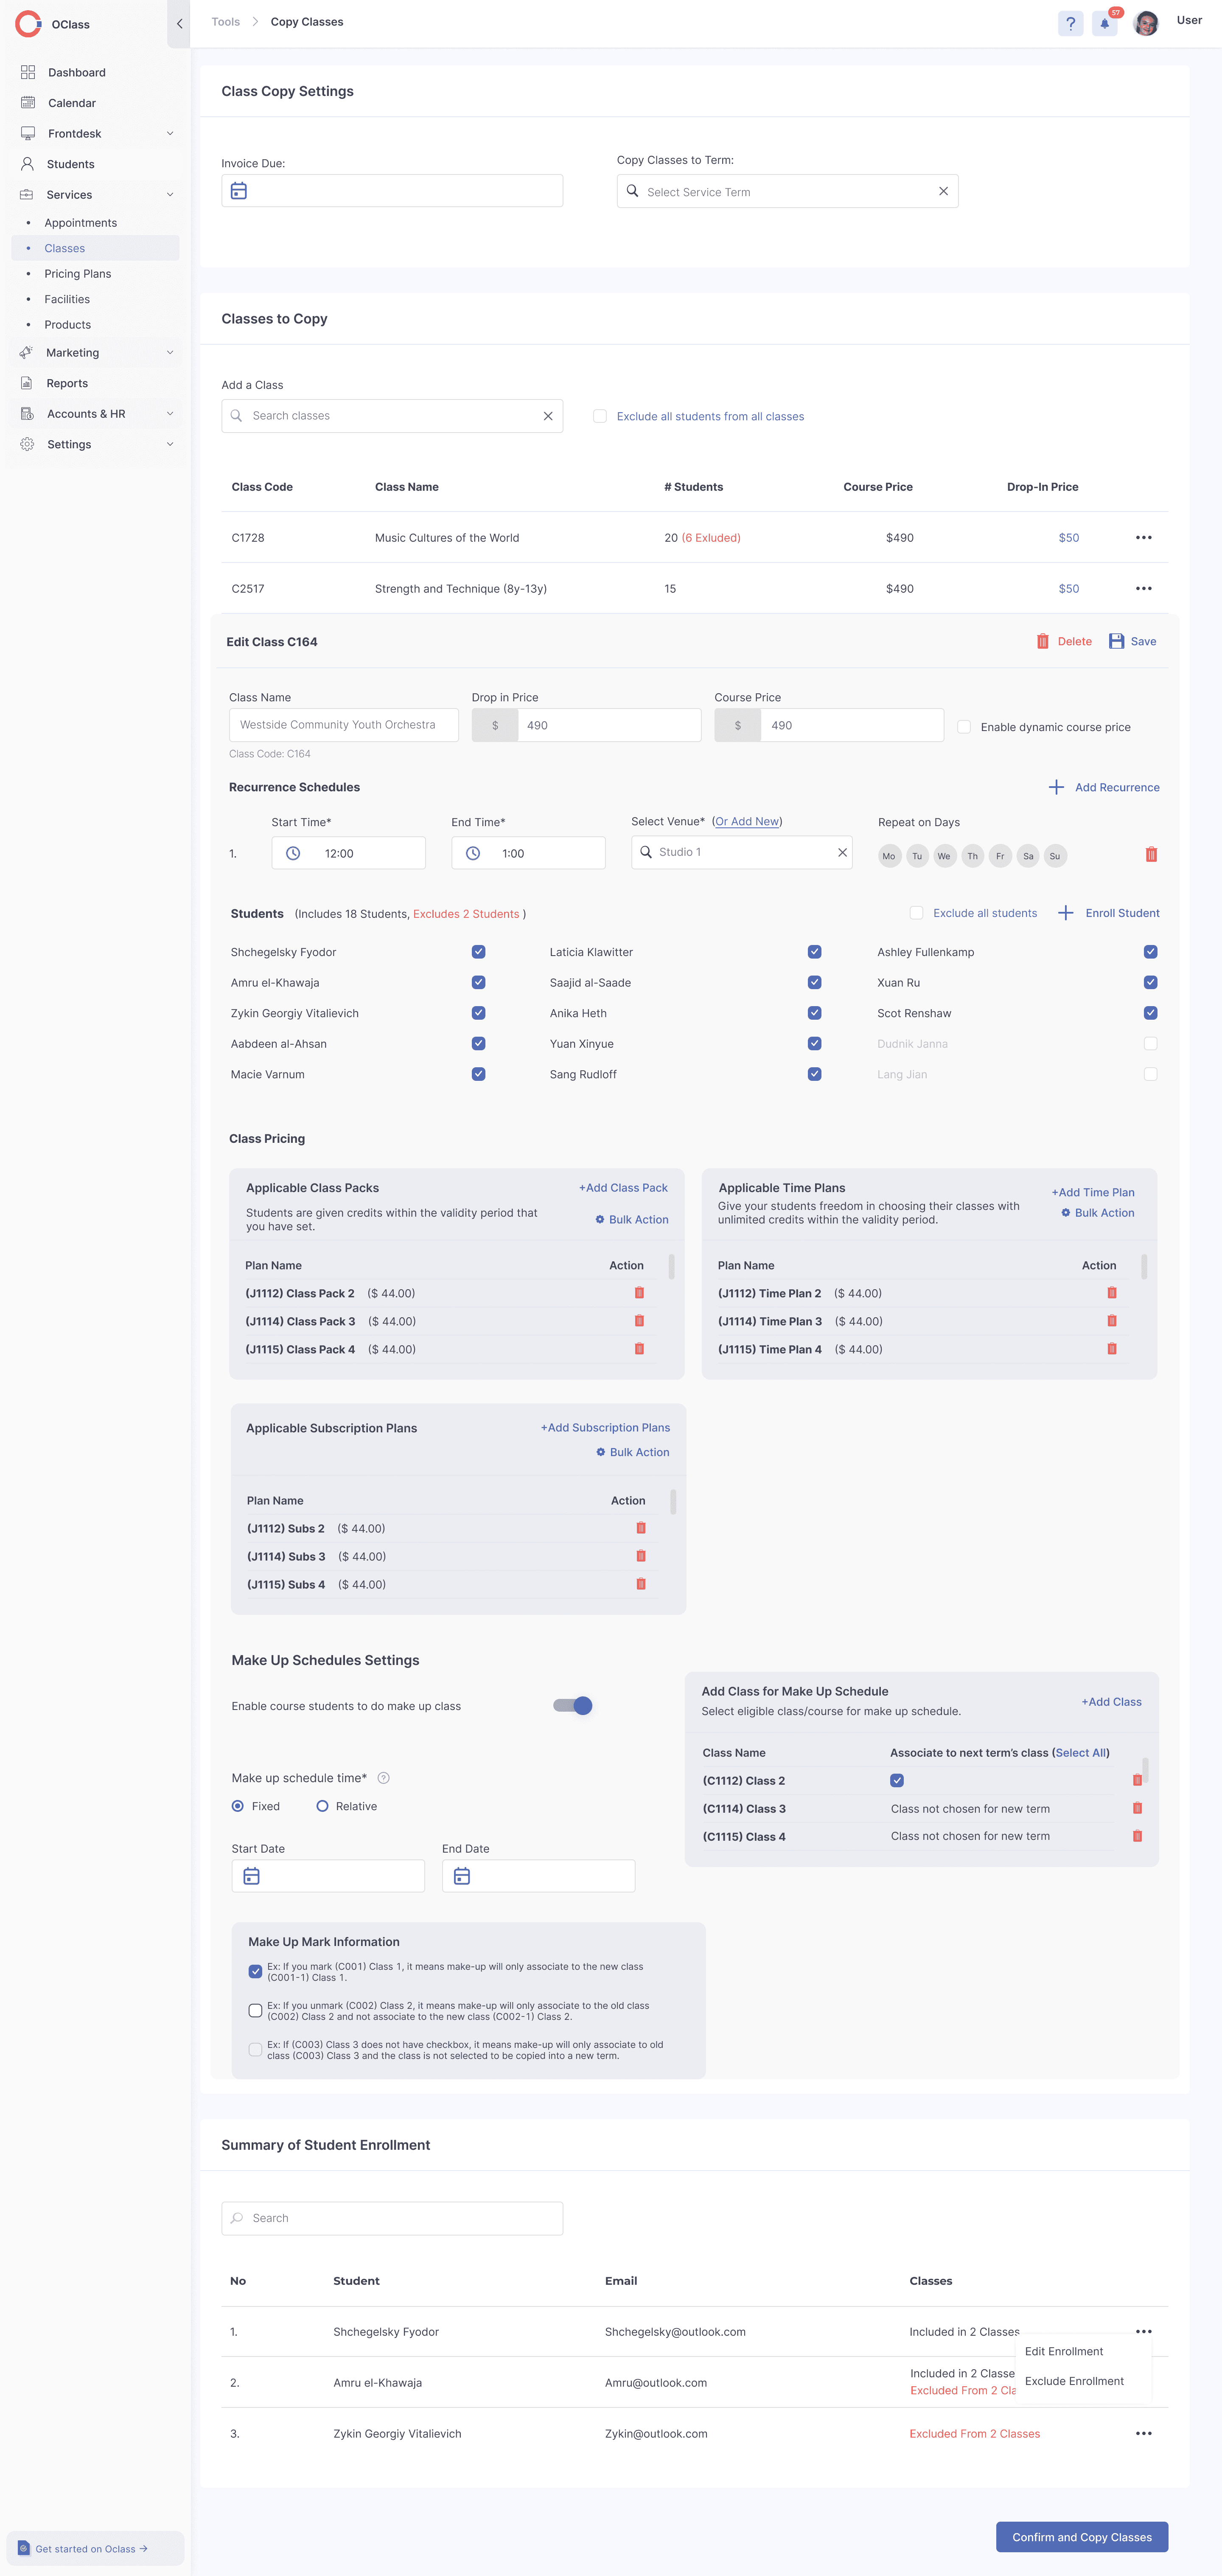Delete the class C164 being edited
The image size is (1222, 2576).
pyautogui.click(x=1064, y=642)
